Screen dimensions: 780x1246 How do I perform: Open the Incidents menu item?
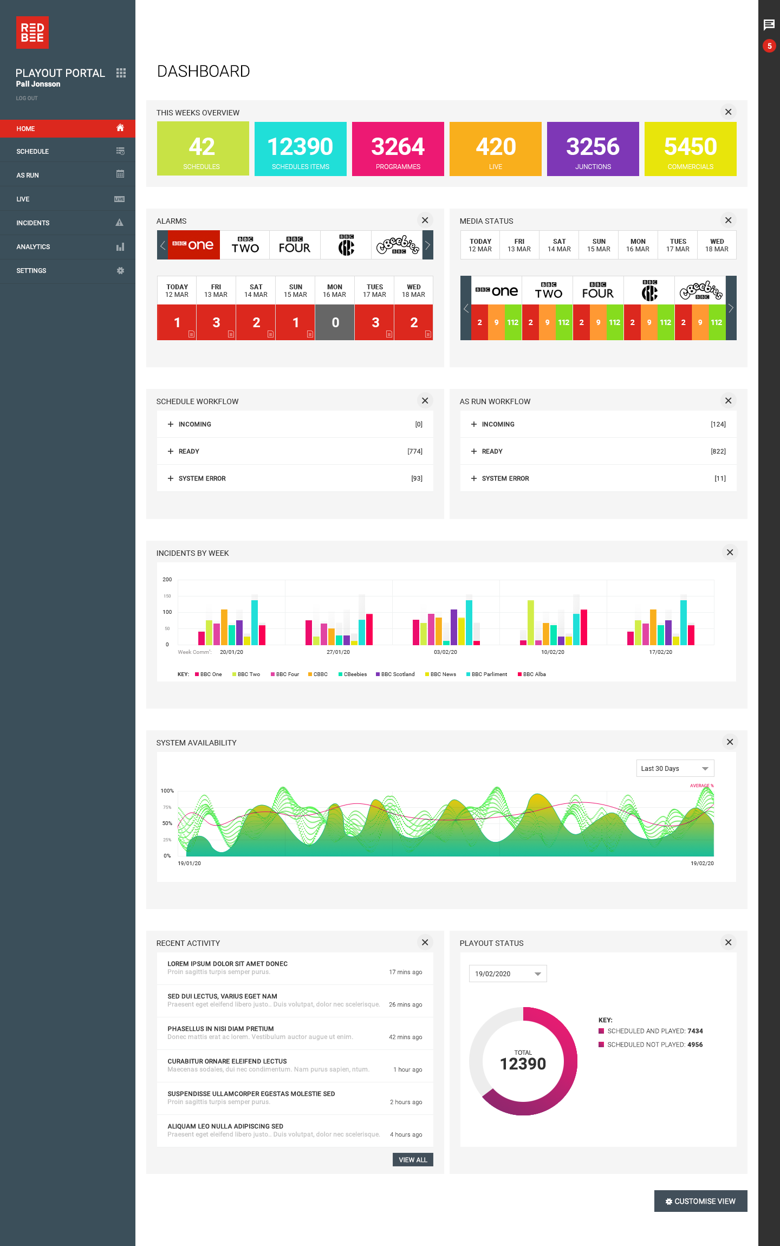tap(68, 223)
